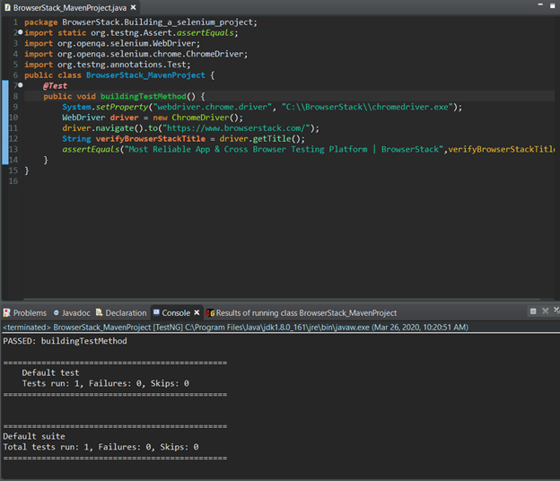Click 'Total tests run: 1' console line

tap(101, 447)
